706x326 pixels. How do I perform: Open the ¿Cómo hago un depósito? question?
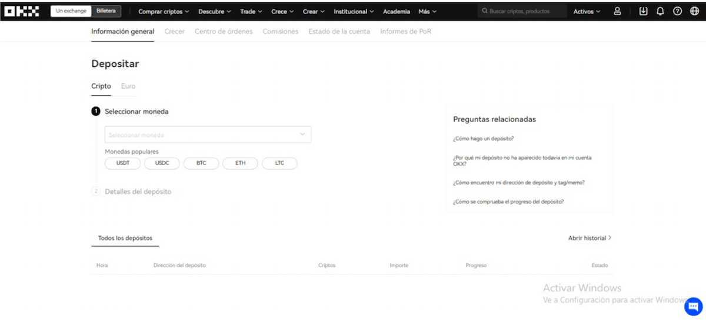click(484, 139)
